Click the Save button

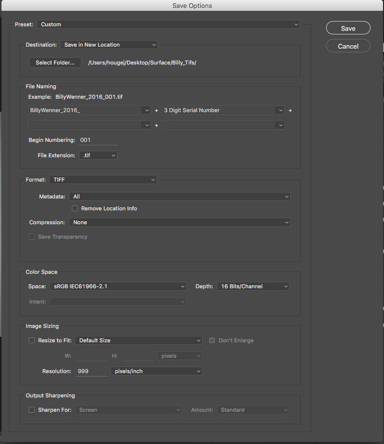pyautogui.click(x=348, y=28)
